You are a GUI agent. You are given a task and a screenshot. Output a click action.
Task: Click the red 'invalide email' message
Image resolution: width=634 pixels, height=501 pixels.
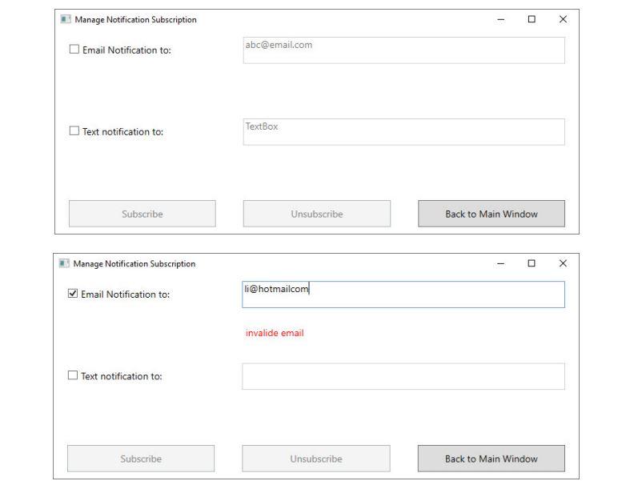(275, 333)
